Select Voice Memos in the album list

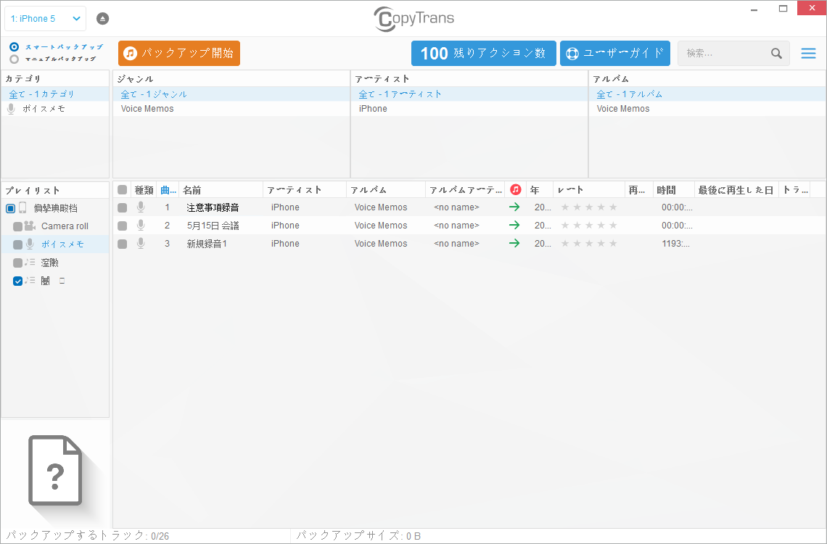pos(707,109)
